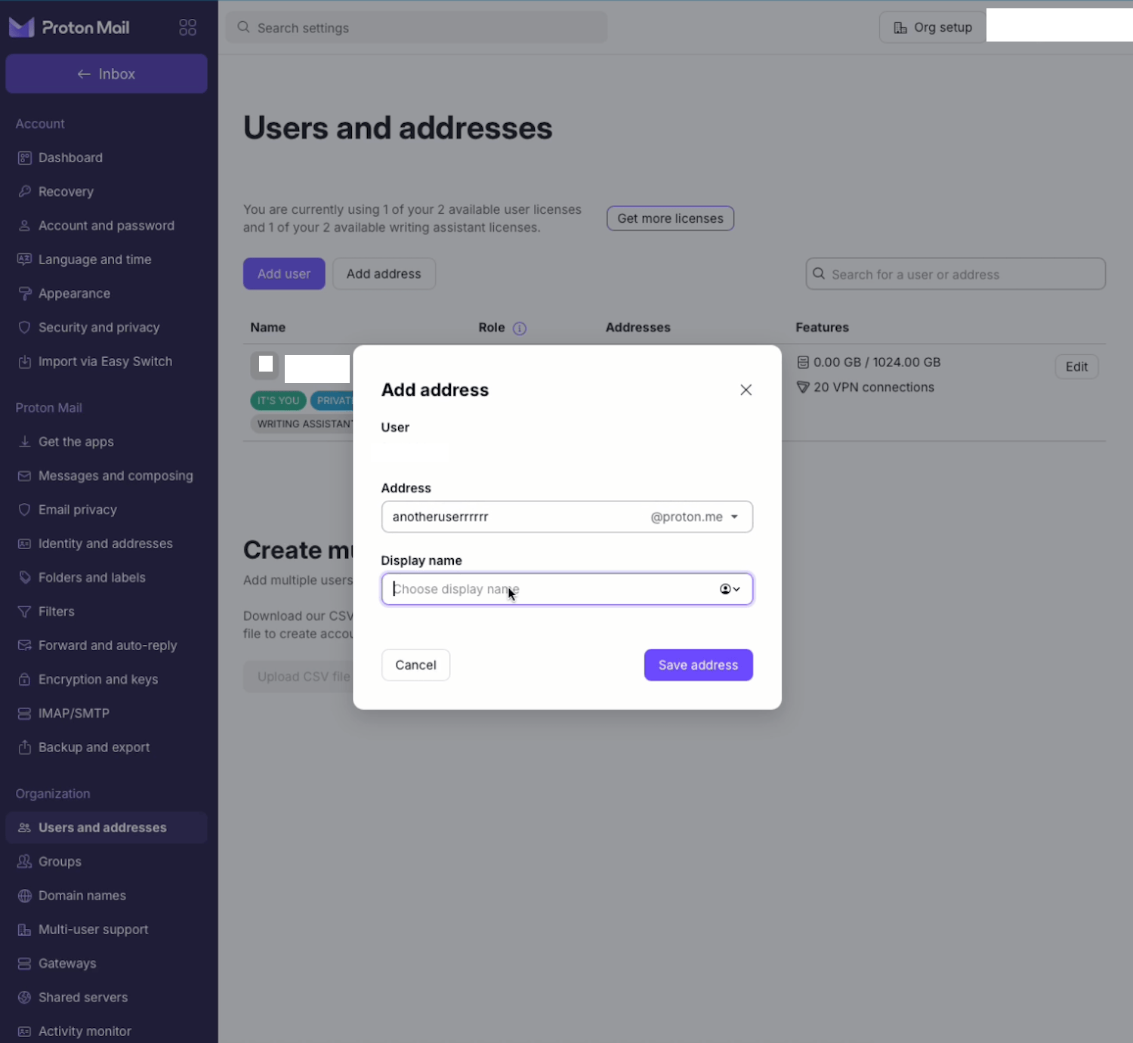Open Security and privacy settings
Image resolution: width=1133 pixels, height=1043 pixels.
tap(98, 327)
